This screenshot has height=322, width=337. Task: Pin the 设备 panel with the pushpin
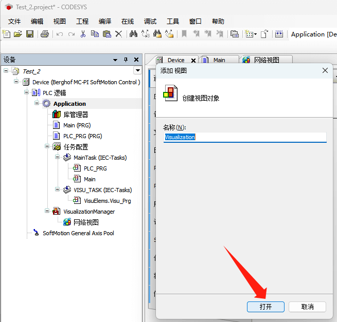pos(126,60)
